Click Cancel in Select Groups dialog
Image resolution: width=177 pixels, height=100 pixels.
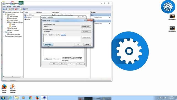(x=87, y=44)
